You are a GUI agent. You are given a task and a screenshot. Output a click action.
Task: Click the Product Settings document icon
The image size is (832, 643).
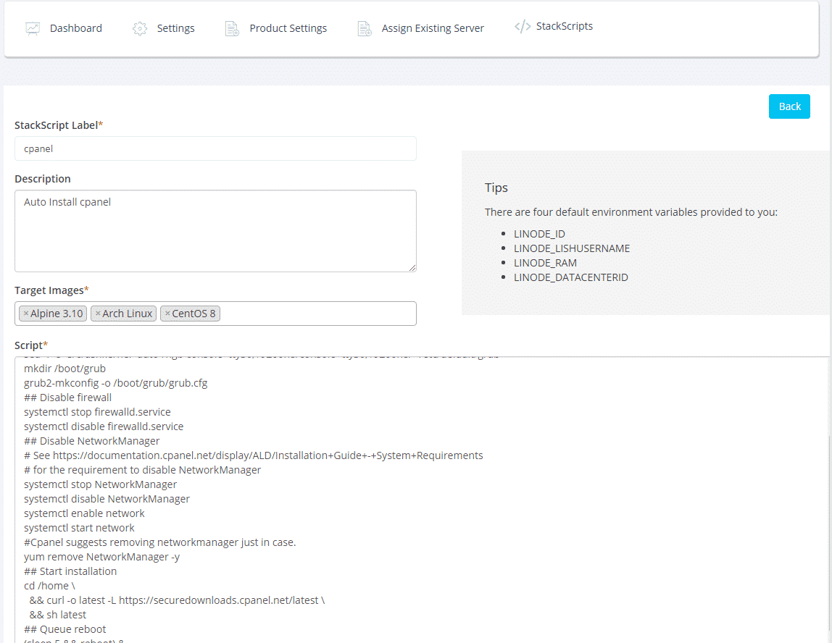click(x=232, y=29)
